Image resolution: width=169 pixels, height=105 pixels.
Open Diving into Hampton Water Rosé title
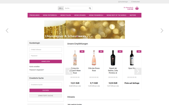tap(75, 71)
